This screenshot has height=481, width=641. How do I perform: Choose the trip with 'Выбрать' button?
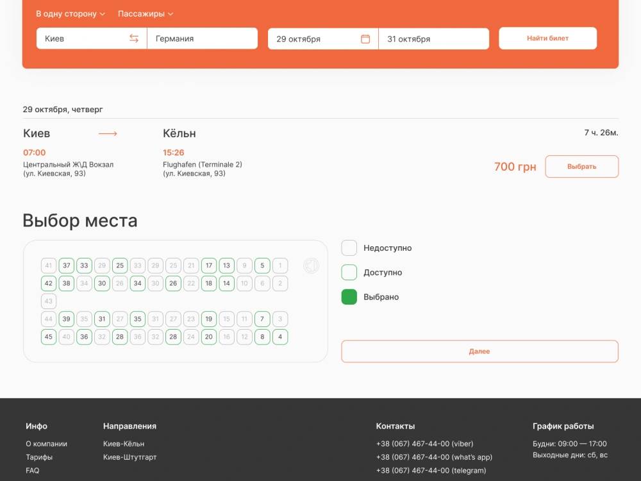582,167
